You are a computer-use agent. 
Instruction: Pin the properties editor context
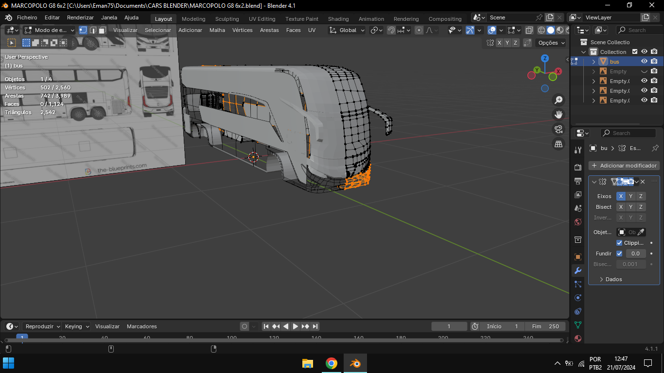(655, 148)
